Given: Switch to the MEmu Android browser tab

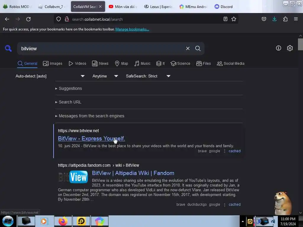Looking at the screenshot, I should (x=193, y=7).
